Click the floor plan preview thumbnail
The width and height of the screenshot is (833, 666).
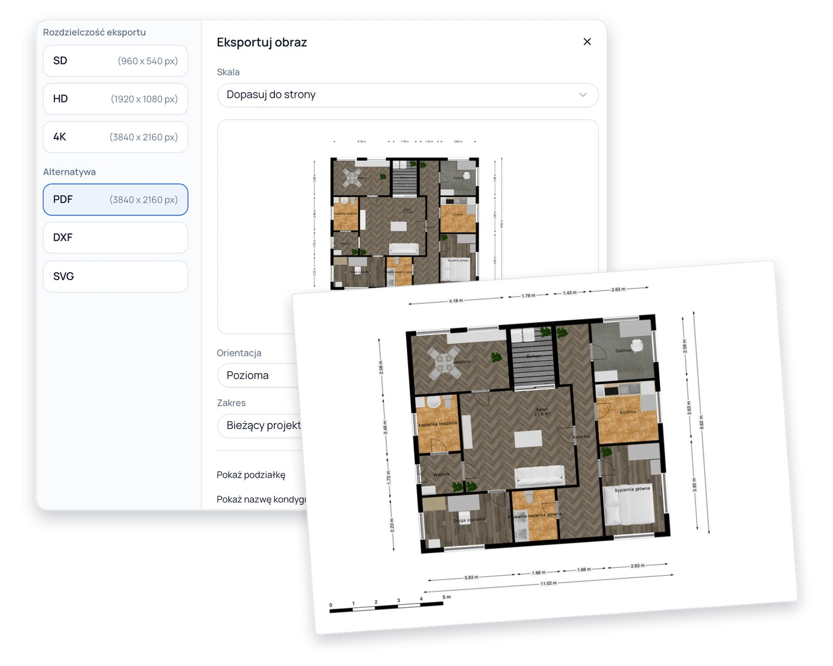405,221
